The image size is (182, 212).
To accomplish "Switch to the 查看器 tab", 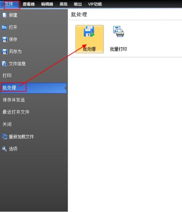I will coord(28,4).
